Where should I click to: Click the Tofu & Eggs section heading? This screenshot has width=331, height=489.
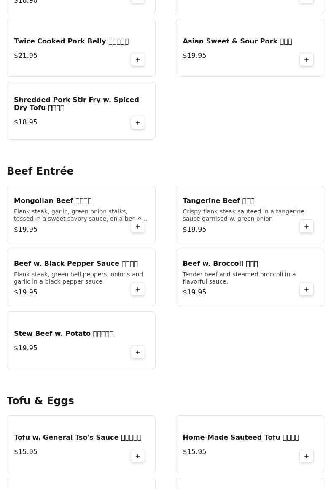[x=40, y=401]
